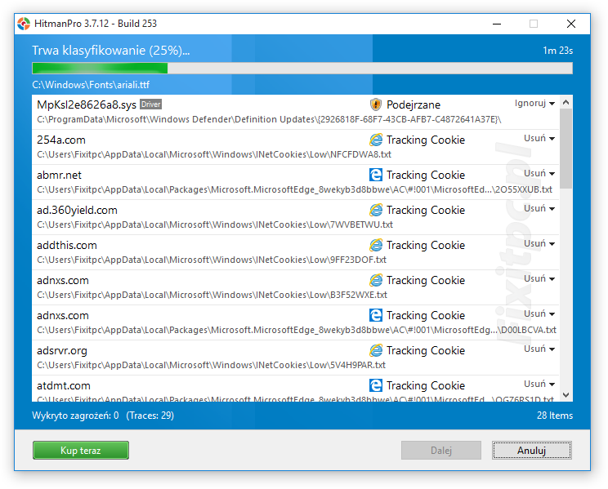Click the 1m 23s elapsed time
This screenshot has height=489, width=608.
557,51
